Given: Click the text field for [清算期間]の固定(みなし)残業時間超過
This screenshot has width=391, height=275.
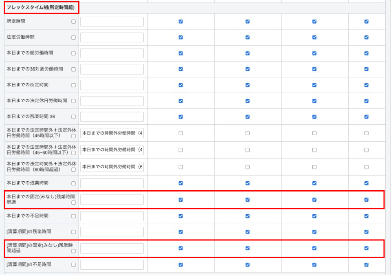Looking at the screenshot, I should (112, 249).
